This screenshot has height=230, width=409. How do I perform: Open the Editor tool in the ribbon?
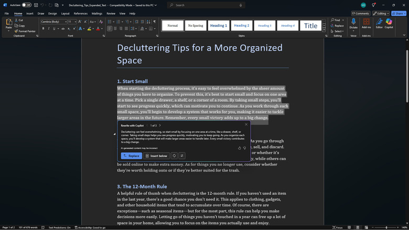tap(379, 24)
